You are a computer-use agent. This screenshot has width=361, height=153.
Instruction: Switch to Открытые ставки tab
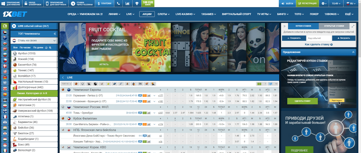334,26
